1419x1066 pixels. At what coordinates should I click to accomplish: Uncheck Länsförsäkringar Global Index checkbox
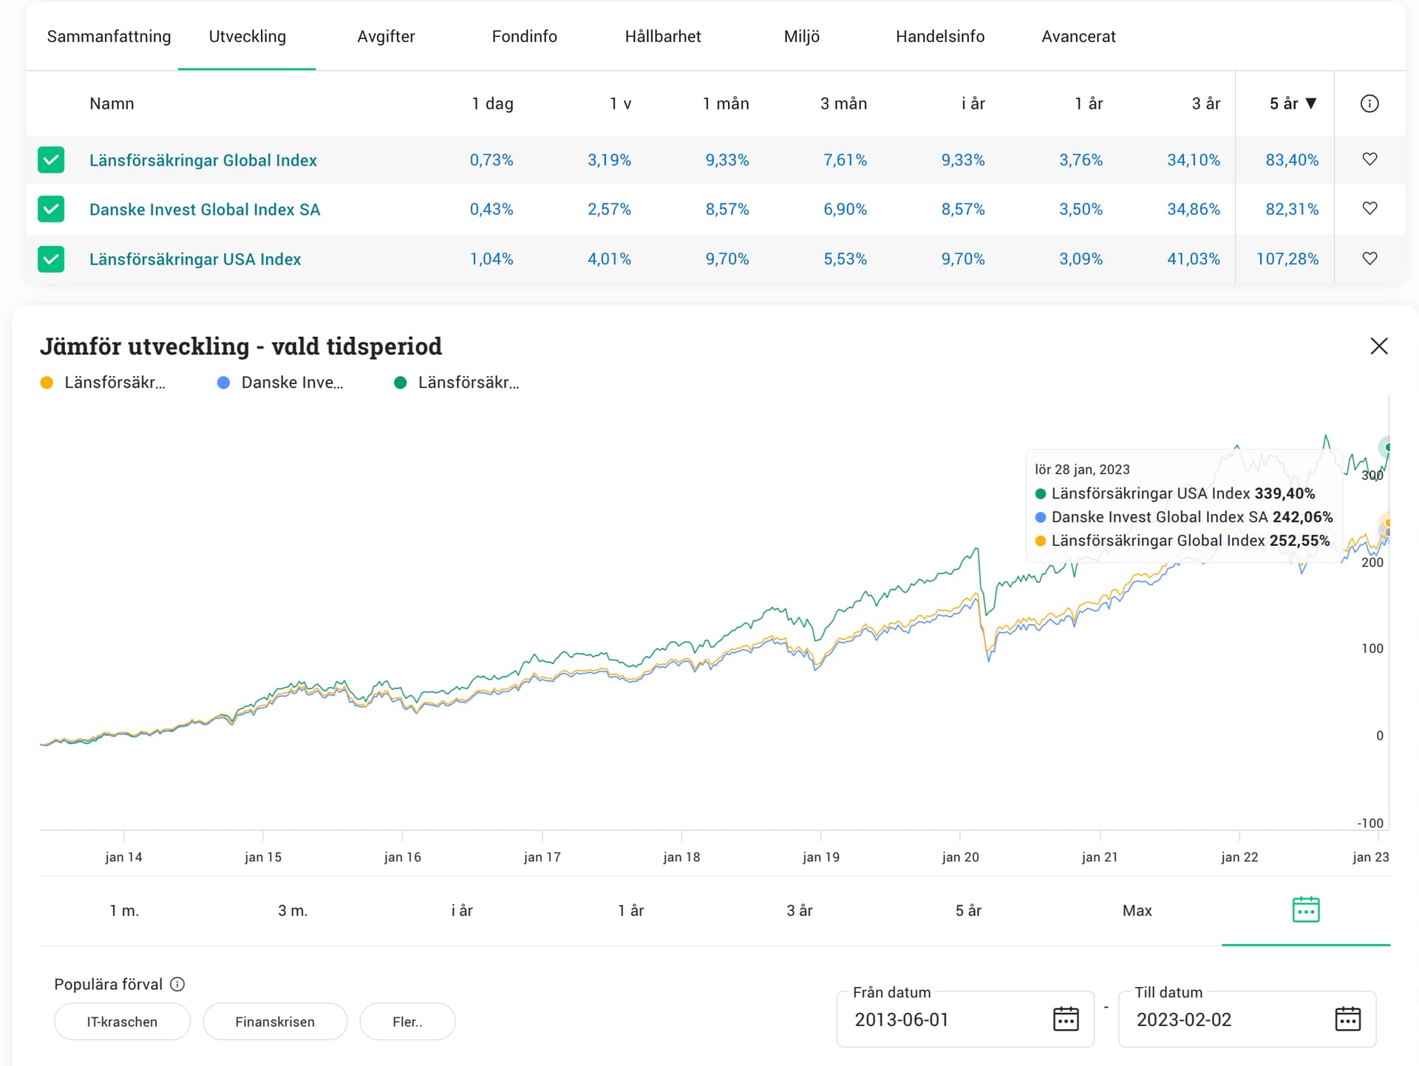coord(51,160)
